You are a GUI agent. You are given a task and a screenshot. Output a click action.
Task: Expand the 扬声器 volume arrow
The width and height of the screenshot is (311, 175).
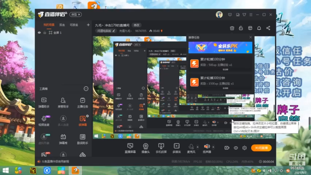(x=213, y=147)
